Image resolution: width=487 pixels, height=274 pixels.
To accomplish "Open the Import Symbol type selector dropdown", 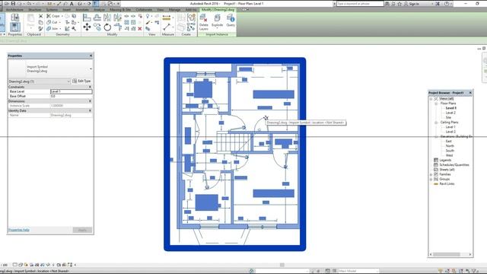I will click(x=91, y=68).
